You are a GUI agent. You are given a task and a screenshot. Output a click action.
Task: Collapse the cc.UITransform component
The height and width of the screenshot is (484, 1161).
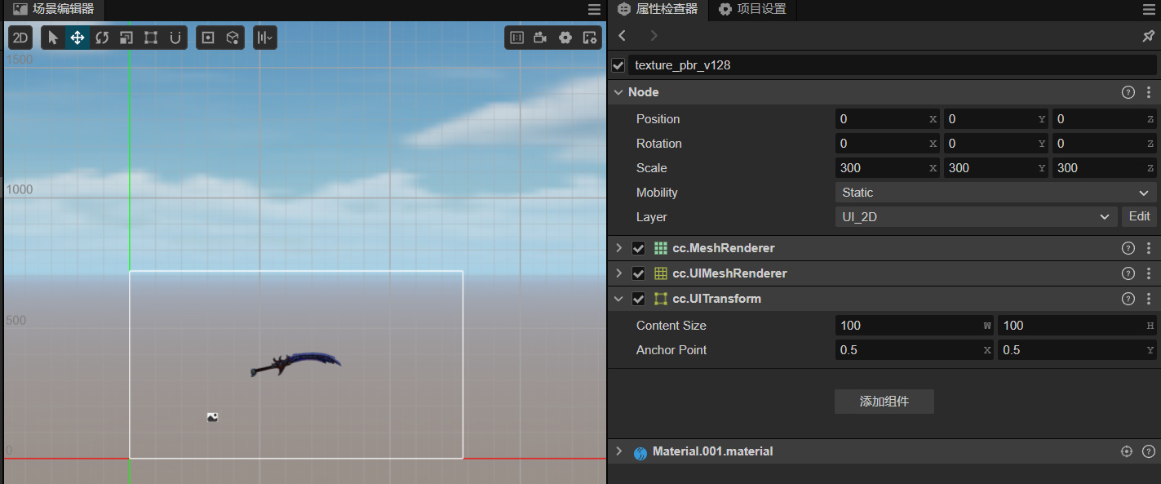coord(619,299)
